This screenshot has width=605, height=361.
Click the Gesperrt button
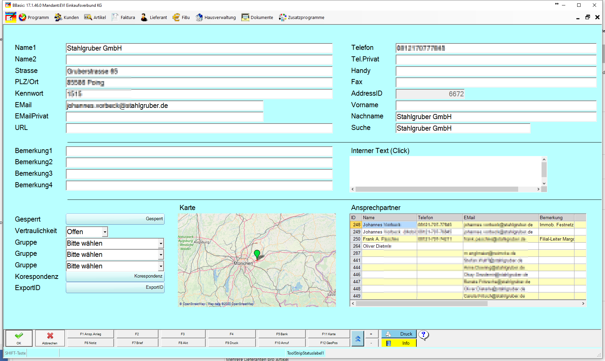[x=115, y=219]
